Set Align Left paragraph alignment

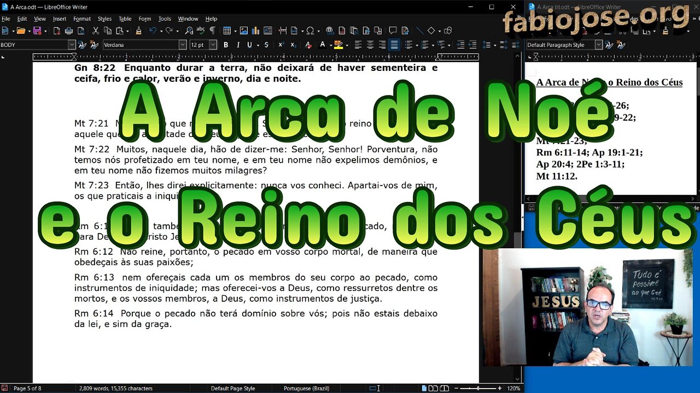click(x=358, y=45)
